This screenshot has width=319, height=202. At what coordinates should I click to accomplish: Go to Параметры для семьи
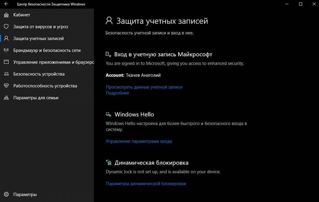[x=47, y=98]
